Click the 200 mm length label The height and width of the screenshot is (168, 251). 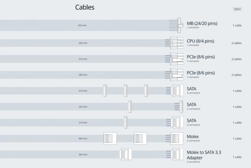[82, 25]
